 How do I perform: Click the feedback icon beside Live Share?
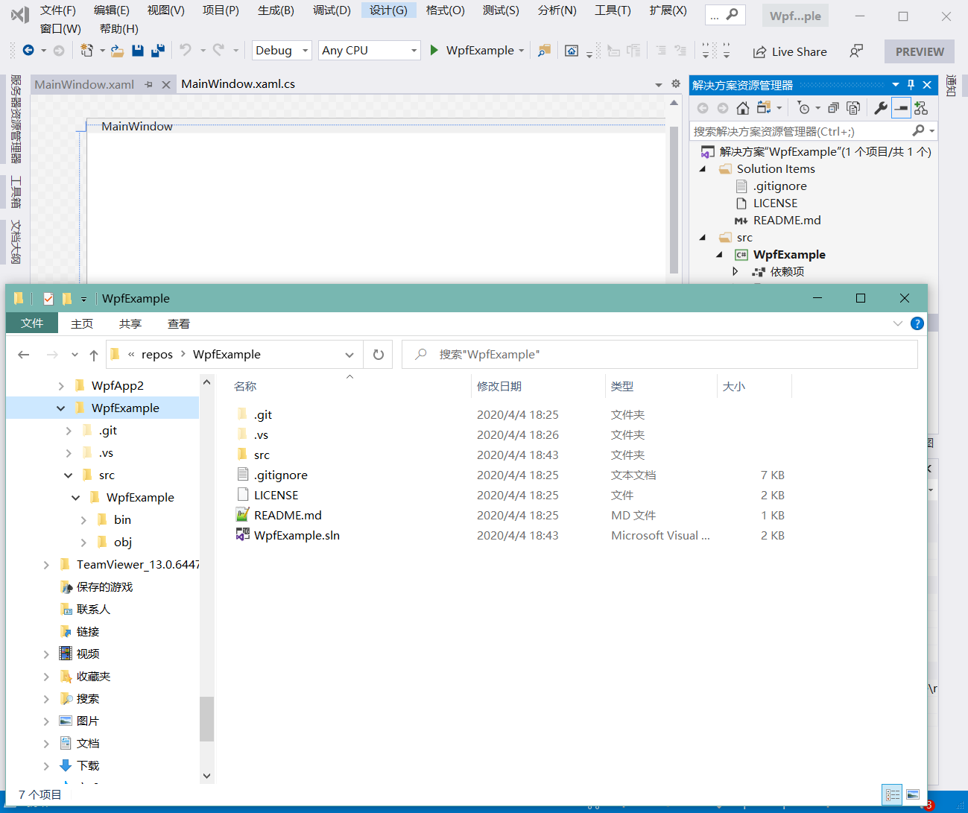[x=856, y=51]
